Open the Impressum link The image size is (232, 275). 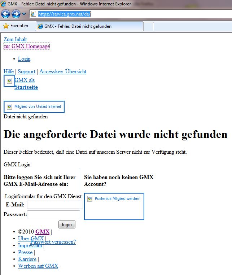pos(30,245)
